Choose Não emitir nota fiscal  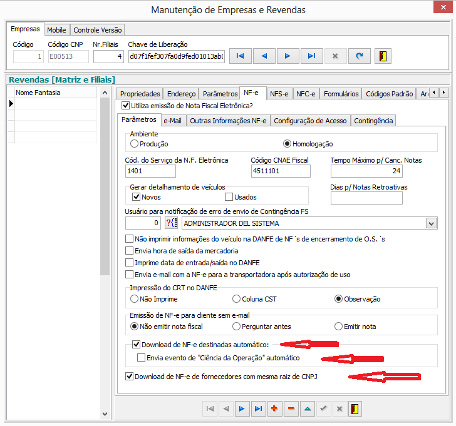tap(134, 327)
